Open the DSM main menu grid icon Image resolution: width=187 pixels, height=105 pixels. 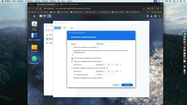click(x=34, y=16)
